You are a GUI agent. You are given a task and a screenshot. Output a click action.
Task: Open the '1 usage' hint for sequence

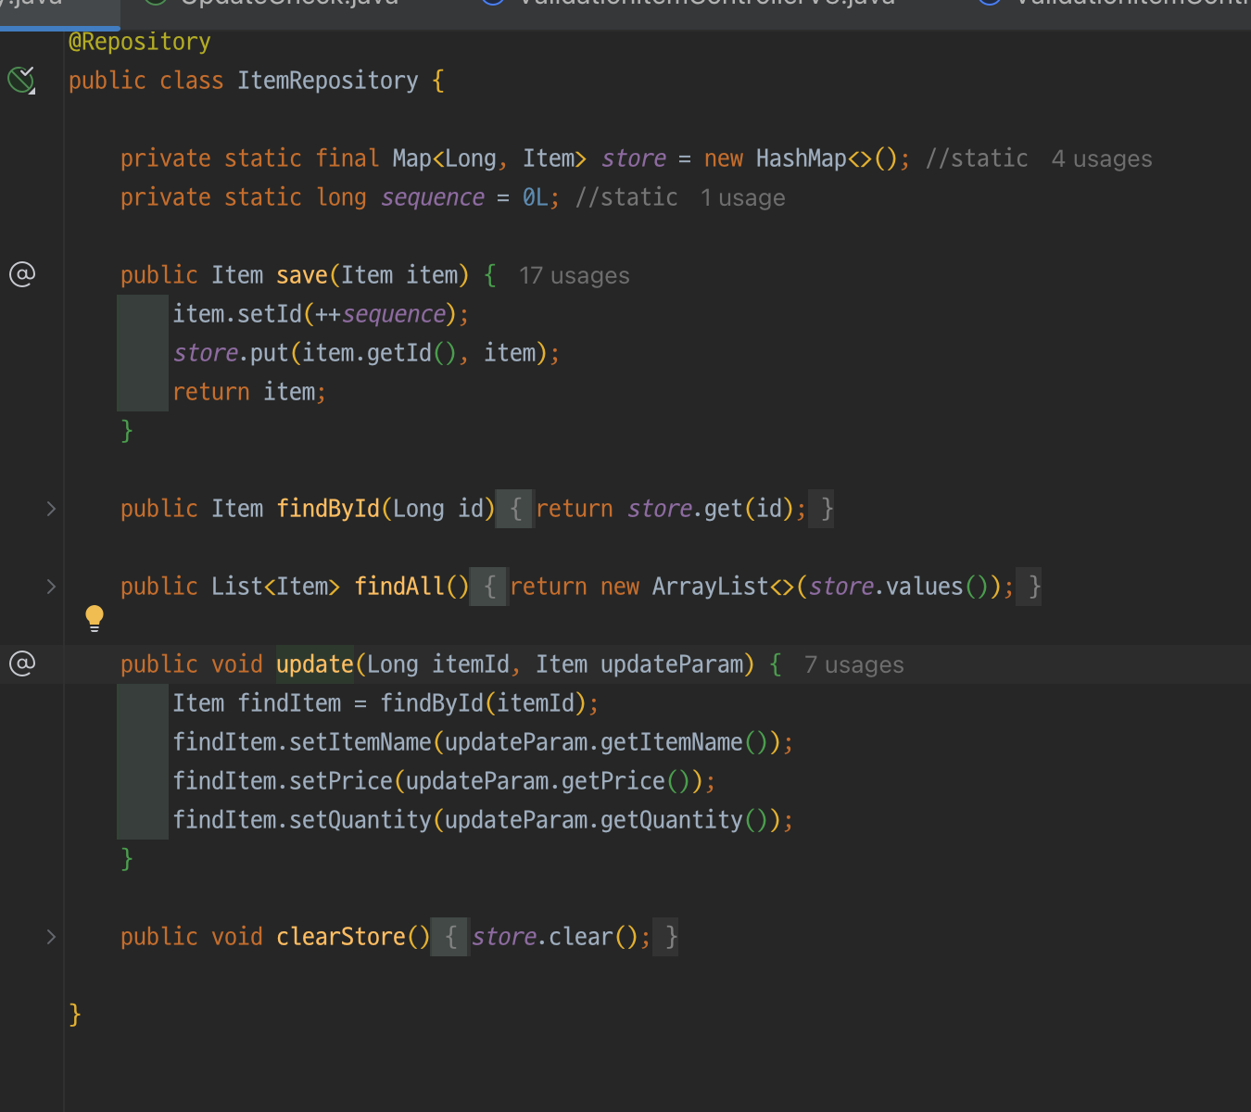click(x=743, y=198)
